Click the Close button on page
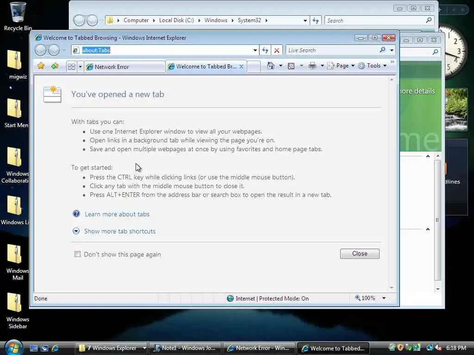This screenshot has width=474, height=355. tap(360, 254)
